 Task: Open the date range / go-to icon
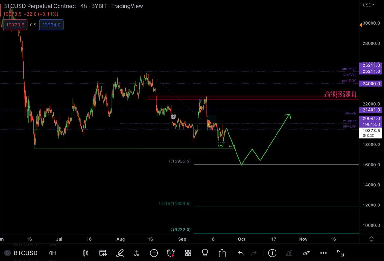pyautogui.click(x=103, y=253)
